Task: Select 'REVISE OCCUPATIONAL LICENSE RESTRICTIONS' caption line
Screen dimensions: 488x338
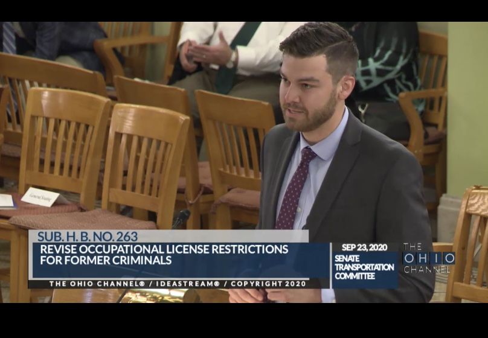Action: (164, 249)
